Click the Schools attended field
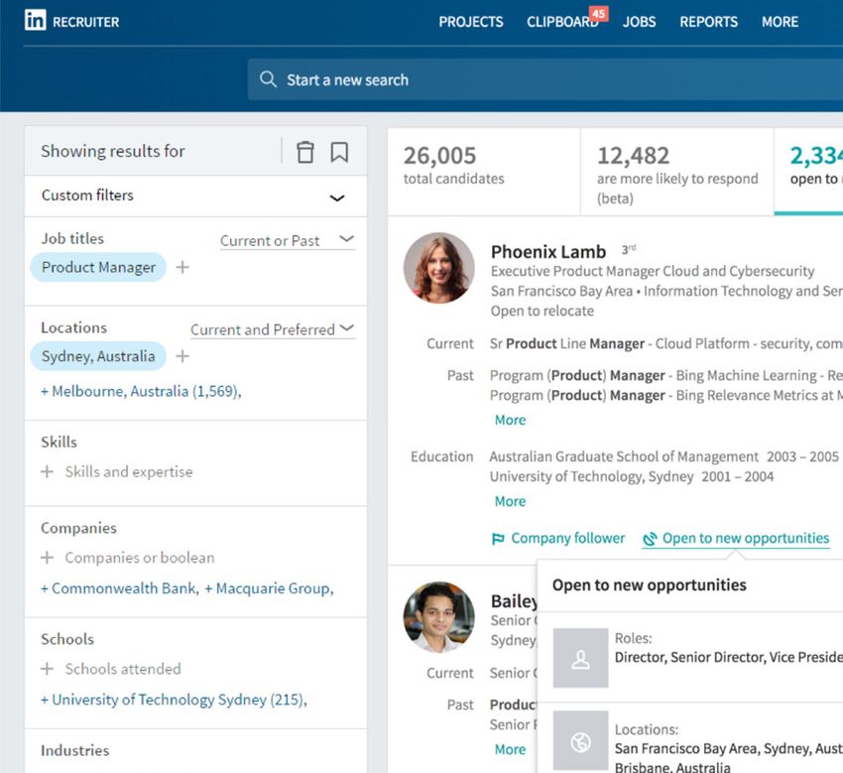The image size is (843, 773). [123, 669]
